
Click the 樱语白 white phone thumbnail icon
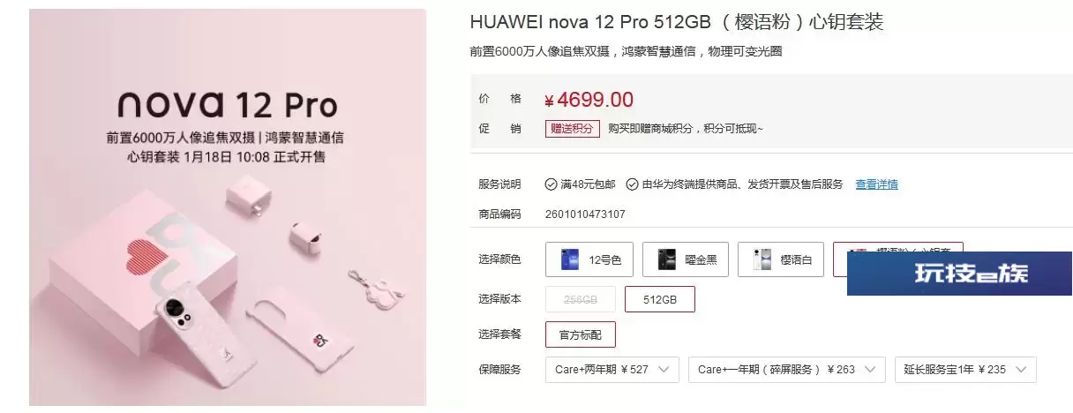click(762, 259)
